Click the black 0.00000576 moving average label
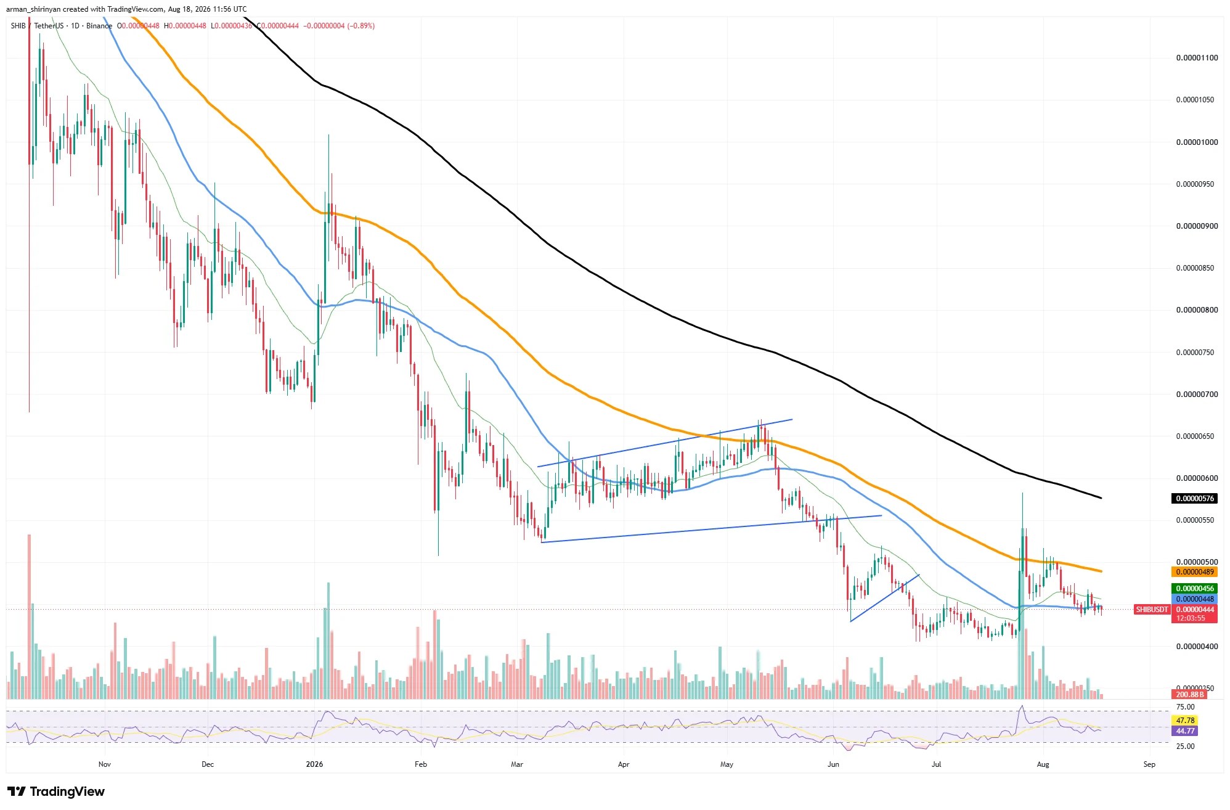 1194,498
